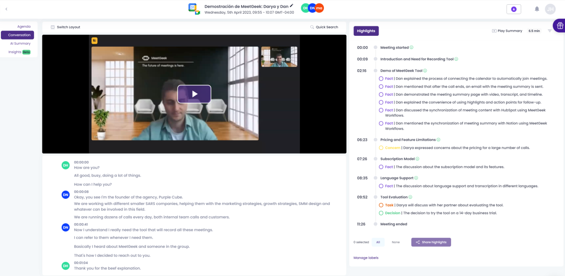Click the DH participant avatar in header
Screen dimensions: 565x276
306,8
